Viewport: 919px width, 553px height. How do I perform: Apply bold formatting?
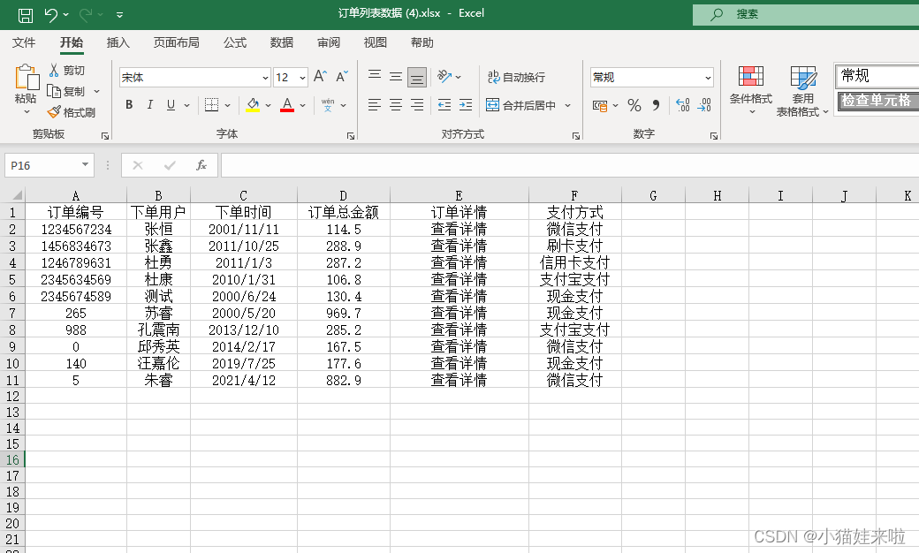128,105
